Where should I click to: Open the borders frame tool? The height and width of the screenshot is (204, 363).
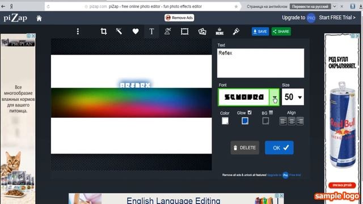184,32
